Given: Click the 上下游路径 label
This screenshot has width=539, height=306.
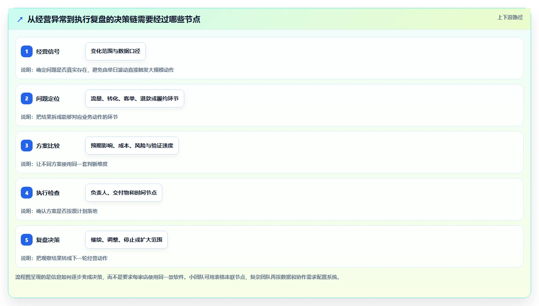Looking at the screenshot, I should pyautogui.click(x=510, y=17).
